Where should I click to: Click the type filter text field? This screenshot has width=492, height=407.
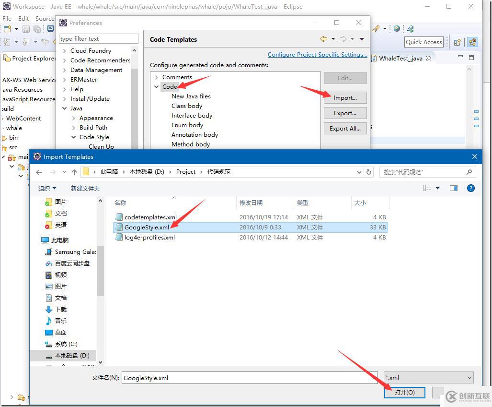click(99, 39)
